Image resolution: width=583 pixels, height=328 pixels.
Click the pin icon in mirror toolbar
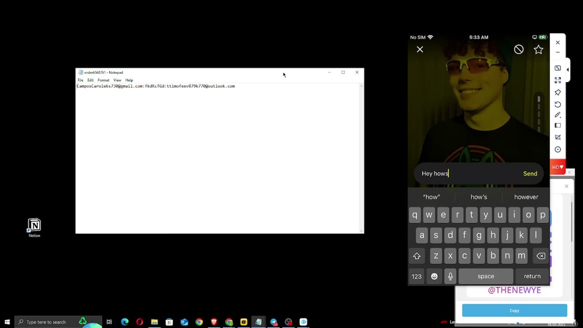pyautogui.click(x=557, y=92)
